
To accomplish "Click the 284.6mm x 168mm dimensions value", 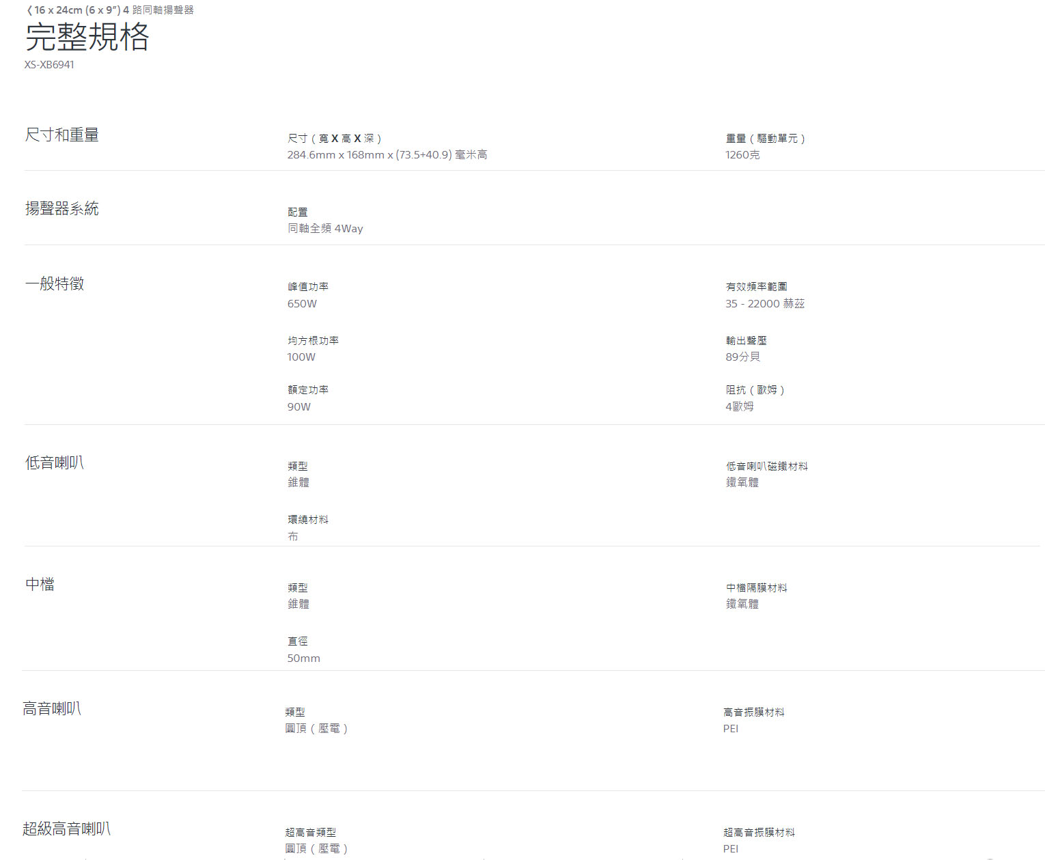I will click(x=387, y=155).
